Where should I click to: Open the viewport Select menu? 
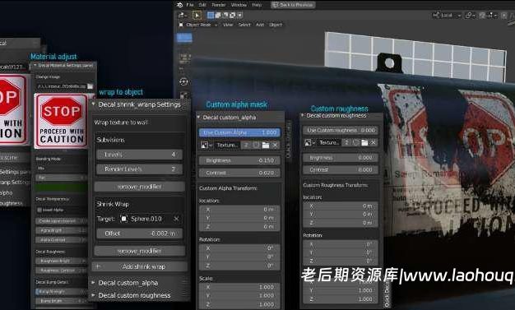click(x=244, y=25)
